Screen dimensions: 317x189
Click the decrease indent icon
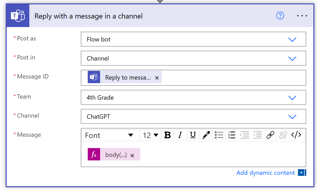click(258, 135)
